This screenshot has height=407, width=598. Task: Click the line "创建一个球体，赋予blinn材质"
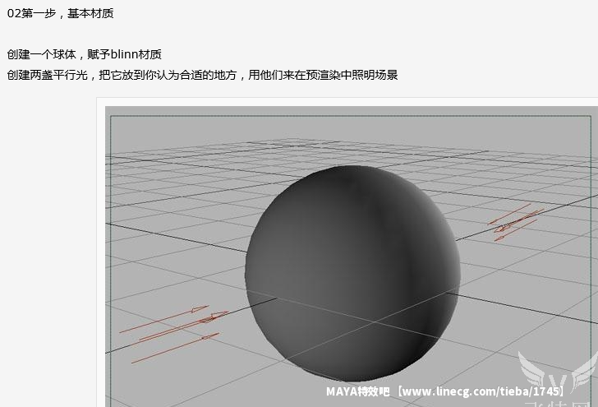(85, 54)
